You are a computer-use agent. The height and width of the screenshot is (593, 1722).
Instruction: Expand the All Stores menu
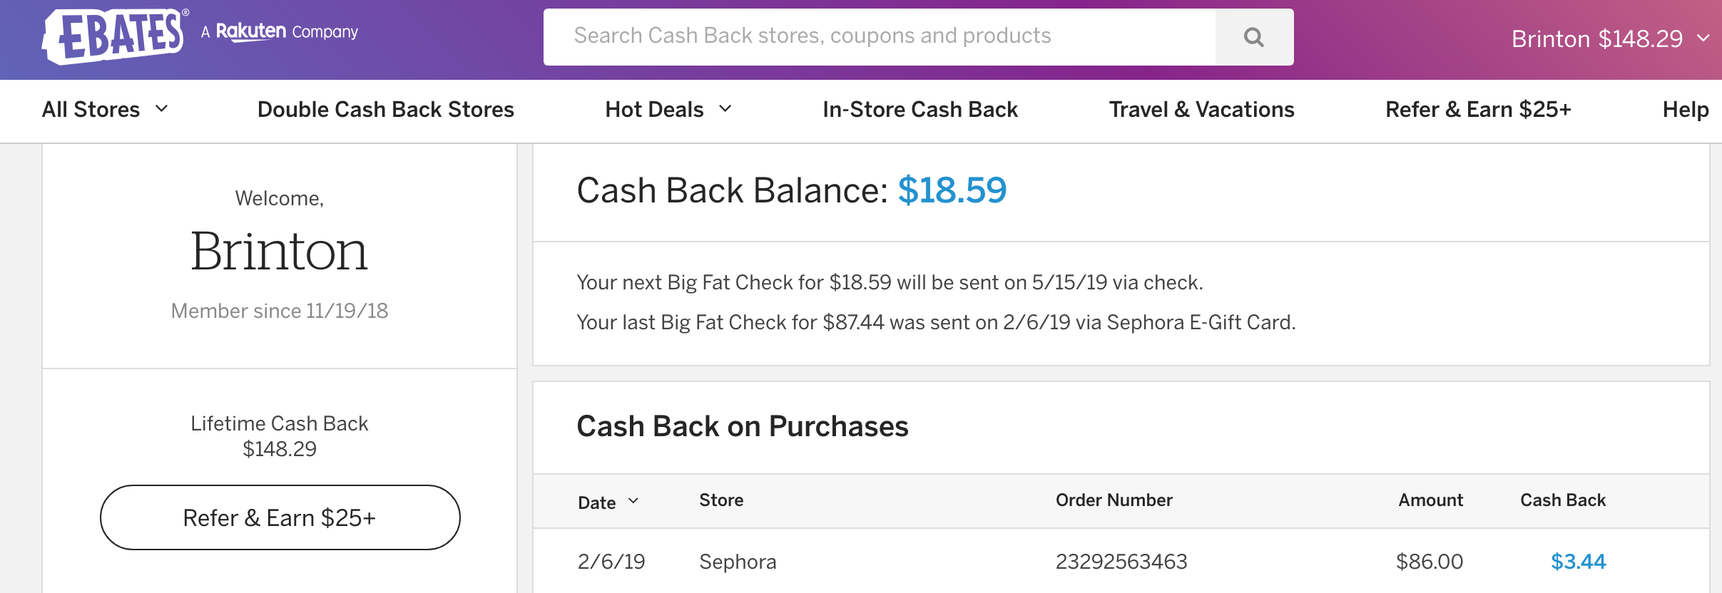pos(105,109)
